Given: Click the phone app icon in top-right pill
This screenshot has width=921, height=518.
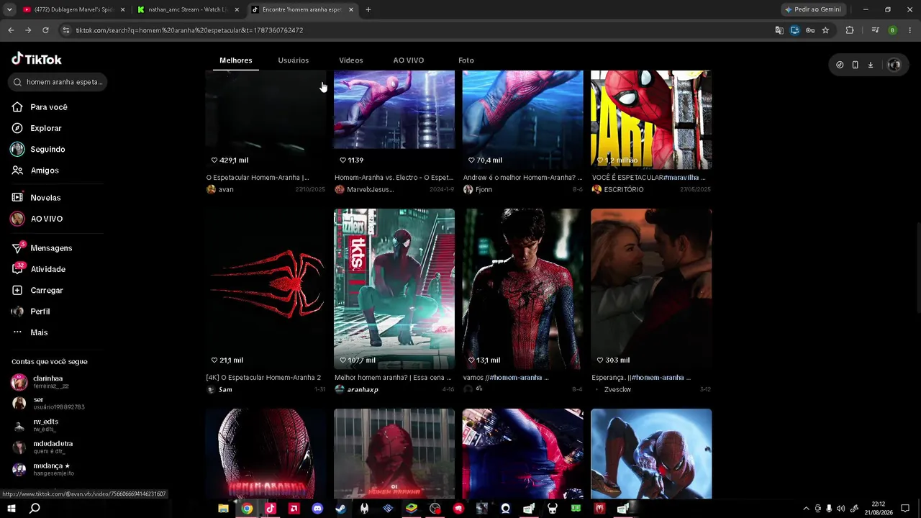Looking at the screenshot, I should pyautogui.click(x=855, y=65).
